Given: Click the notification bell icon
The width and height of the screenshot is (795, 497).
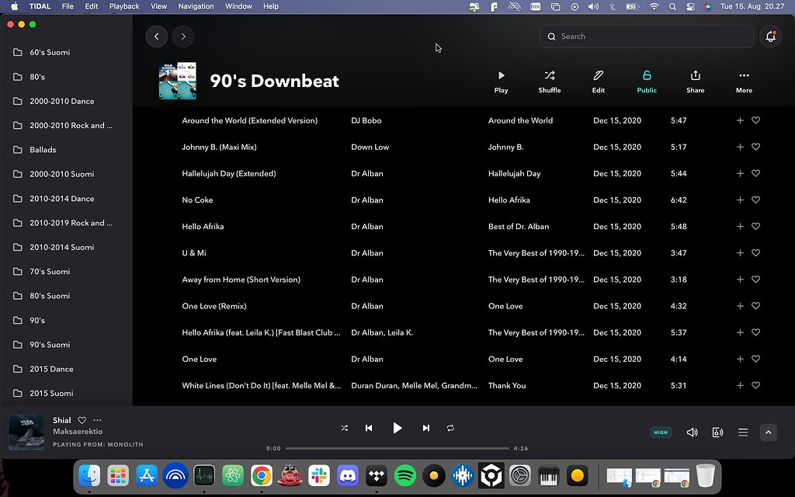Looking at the screenshot, I should (x=769, y=36).
